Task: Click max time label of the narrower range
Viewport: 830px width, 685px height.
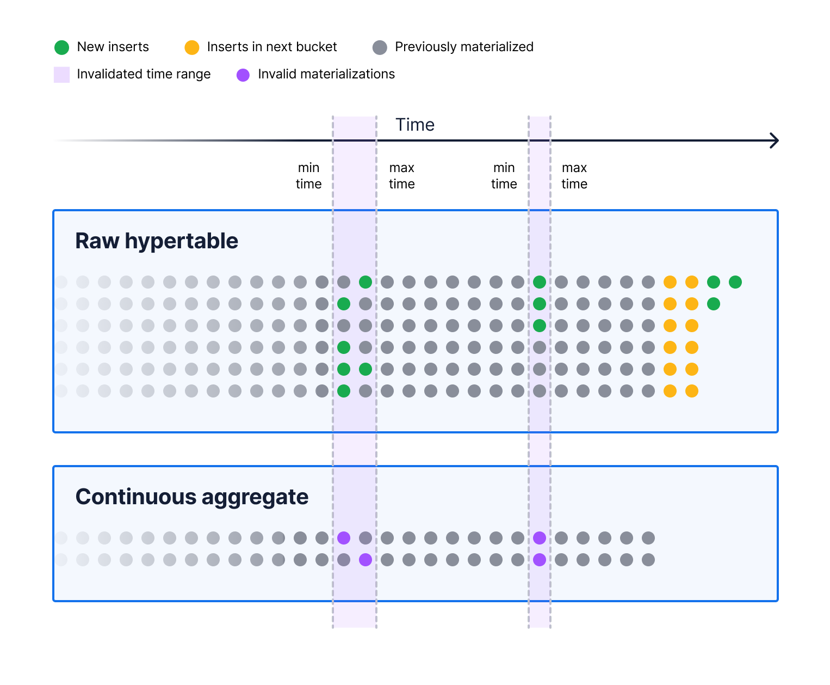Action: [x=574, y=176]
